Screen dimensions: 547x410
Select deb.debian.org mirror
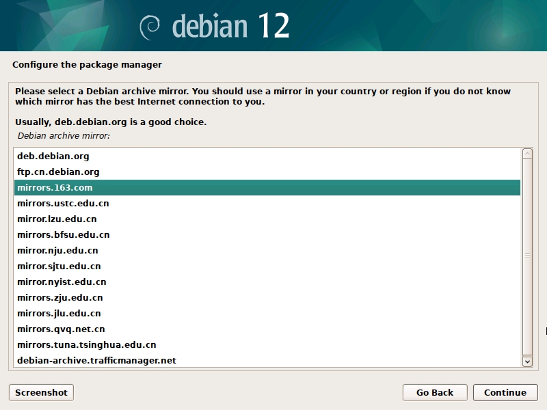(53, 156)
